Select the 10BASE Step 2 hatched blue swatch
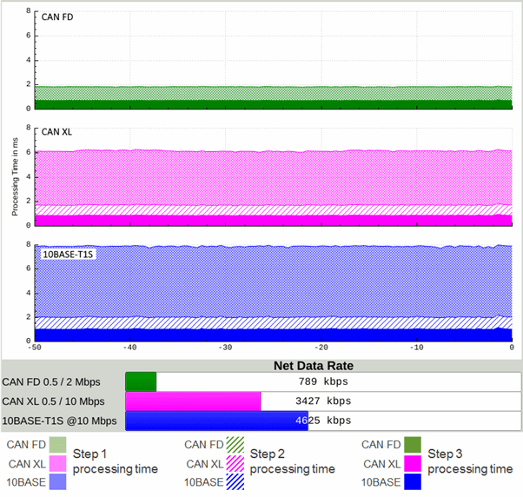The image size is (523, 497). point(235,482)
